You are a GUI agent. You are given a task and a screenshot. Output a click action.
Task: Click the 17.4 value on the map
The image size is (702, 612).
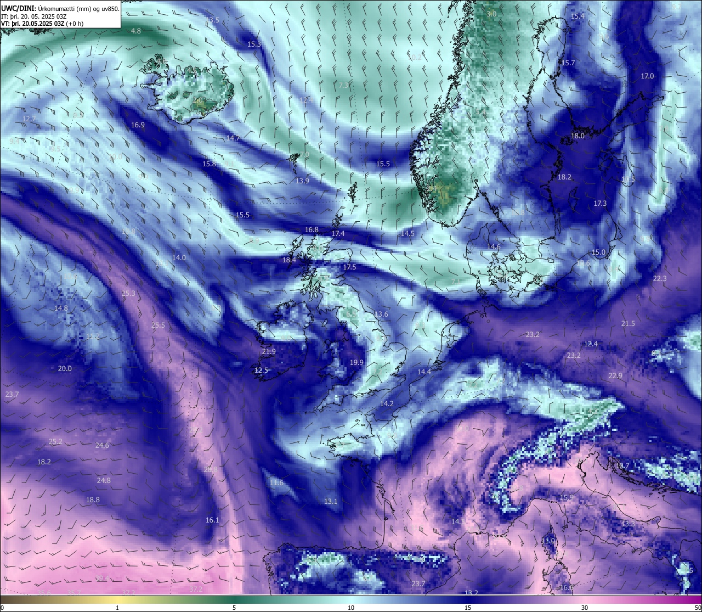338,233
